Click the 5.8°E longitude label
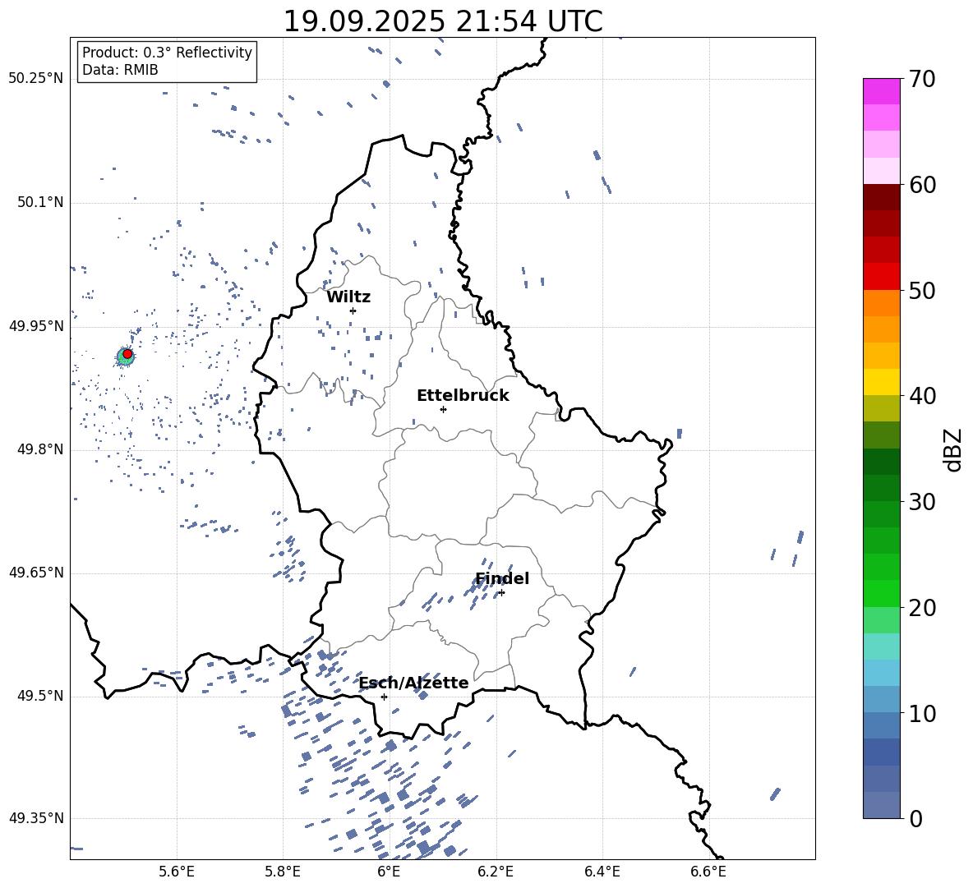The width and height of the screenshot is (973, 888). (x=283, y=872)
